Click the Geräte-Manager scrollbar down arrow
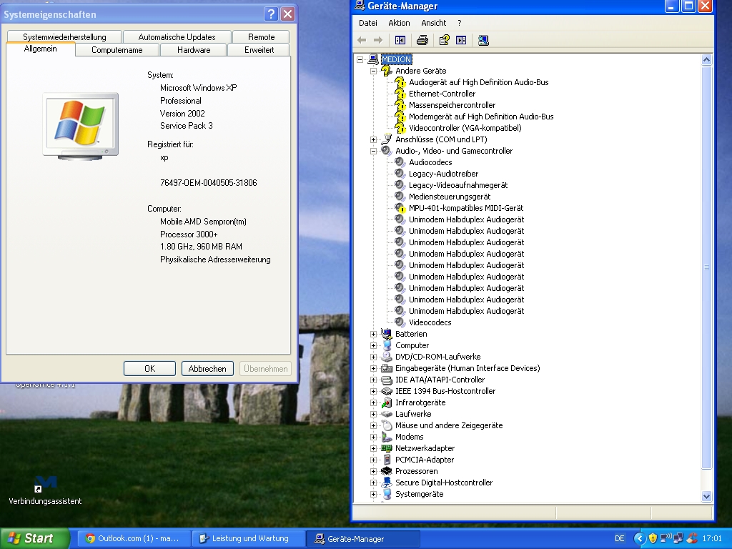The height and width of the screenshot is (549, 732). (x=706, y=497)
